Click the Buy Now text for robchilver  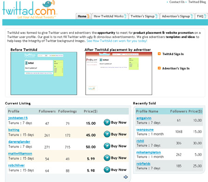[x=119, y=170]
